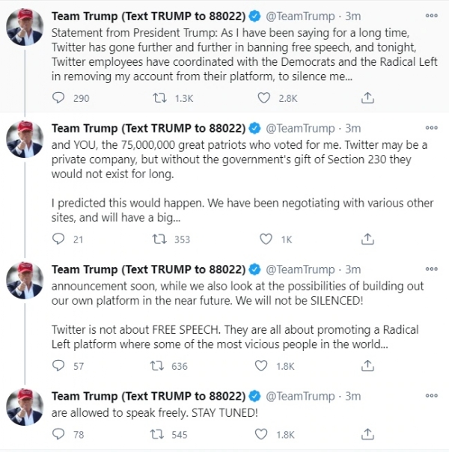Screen dimensions: 449x452
Task: Reply to the first tweet with 290 replies
Action: click(x=60, y=98)
